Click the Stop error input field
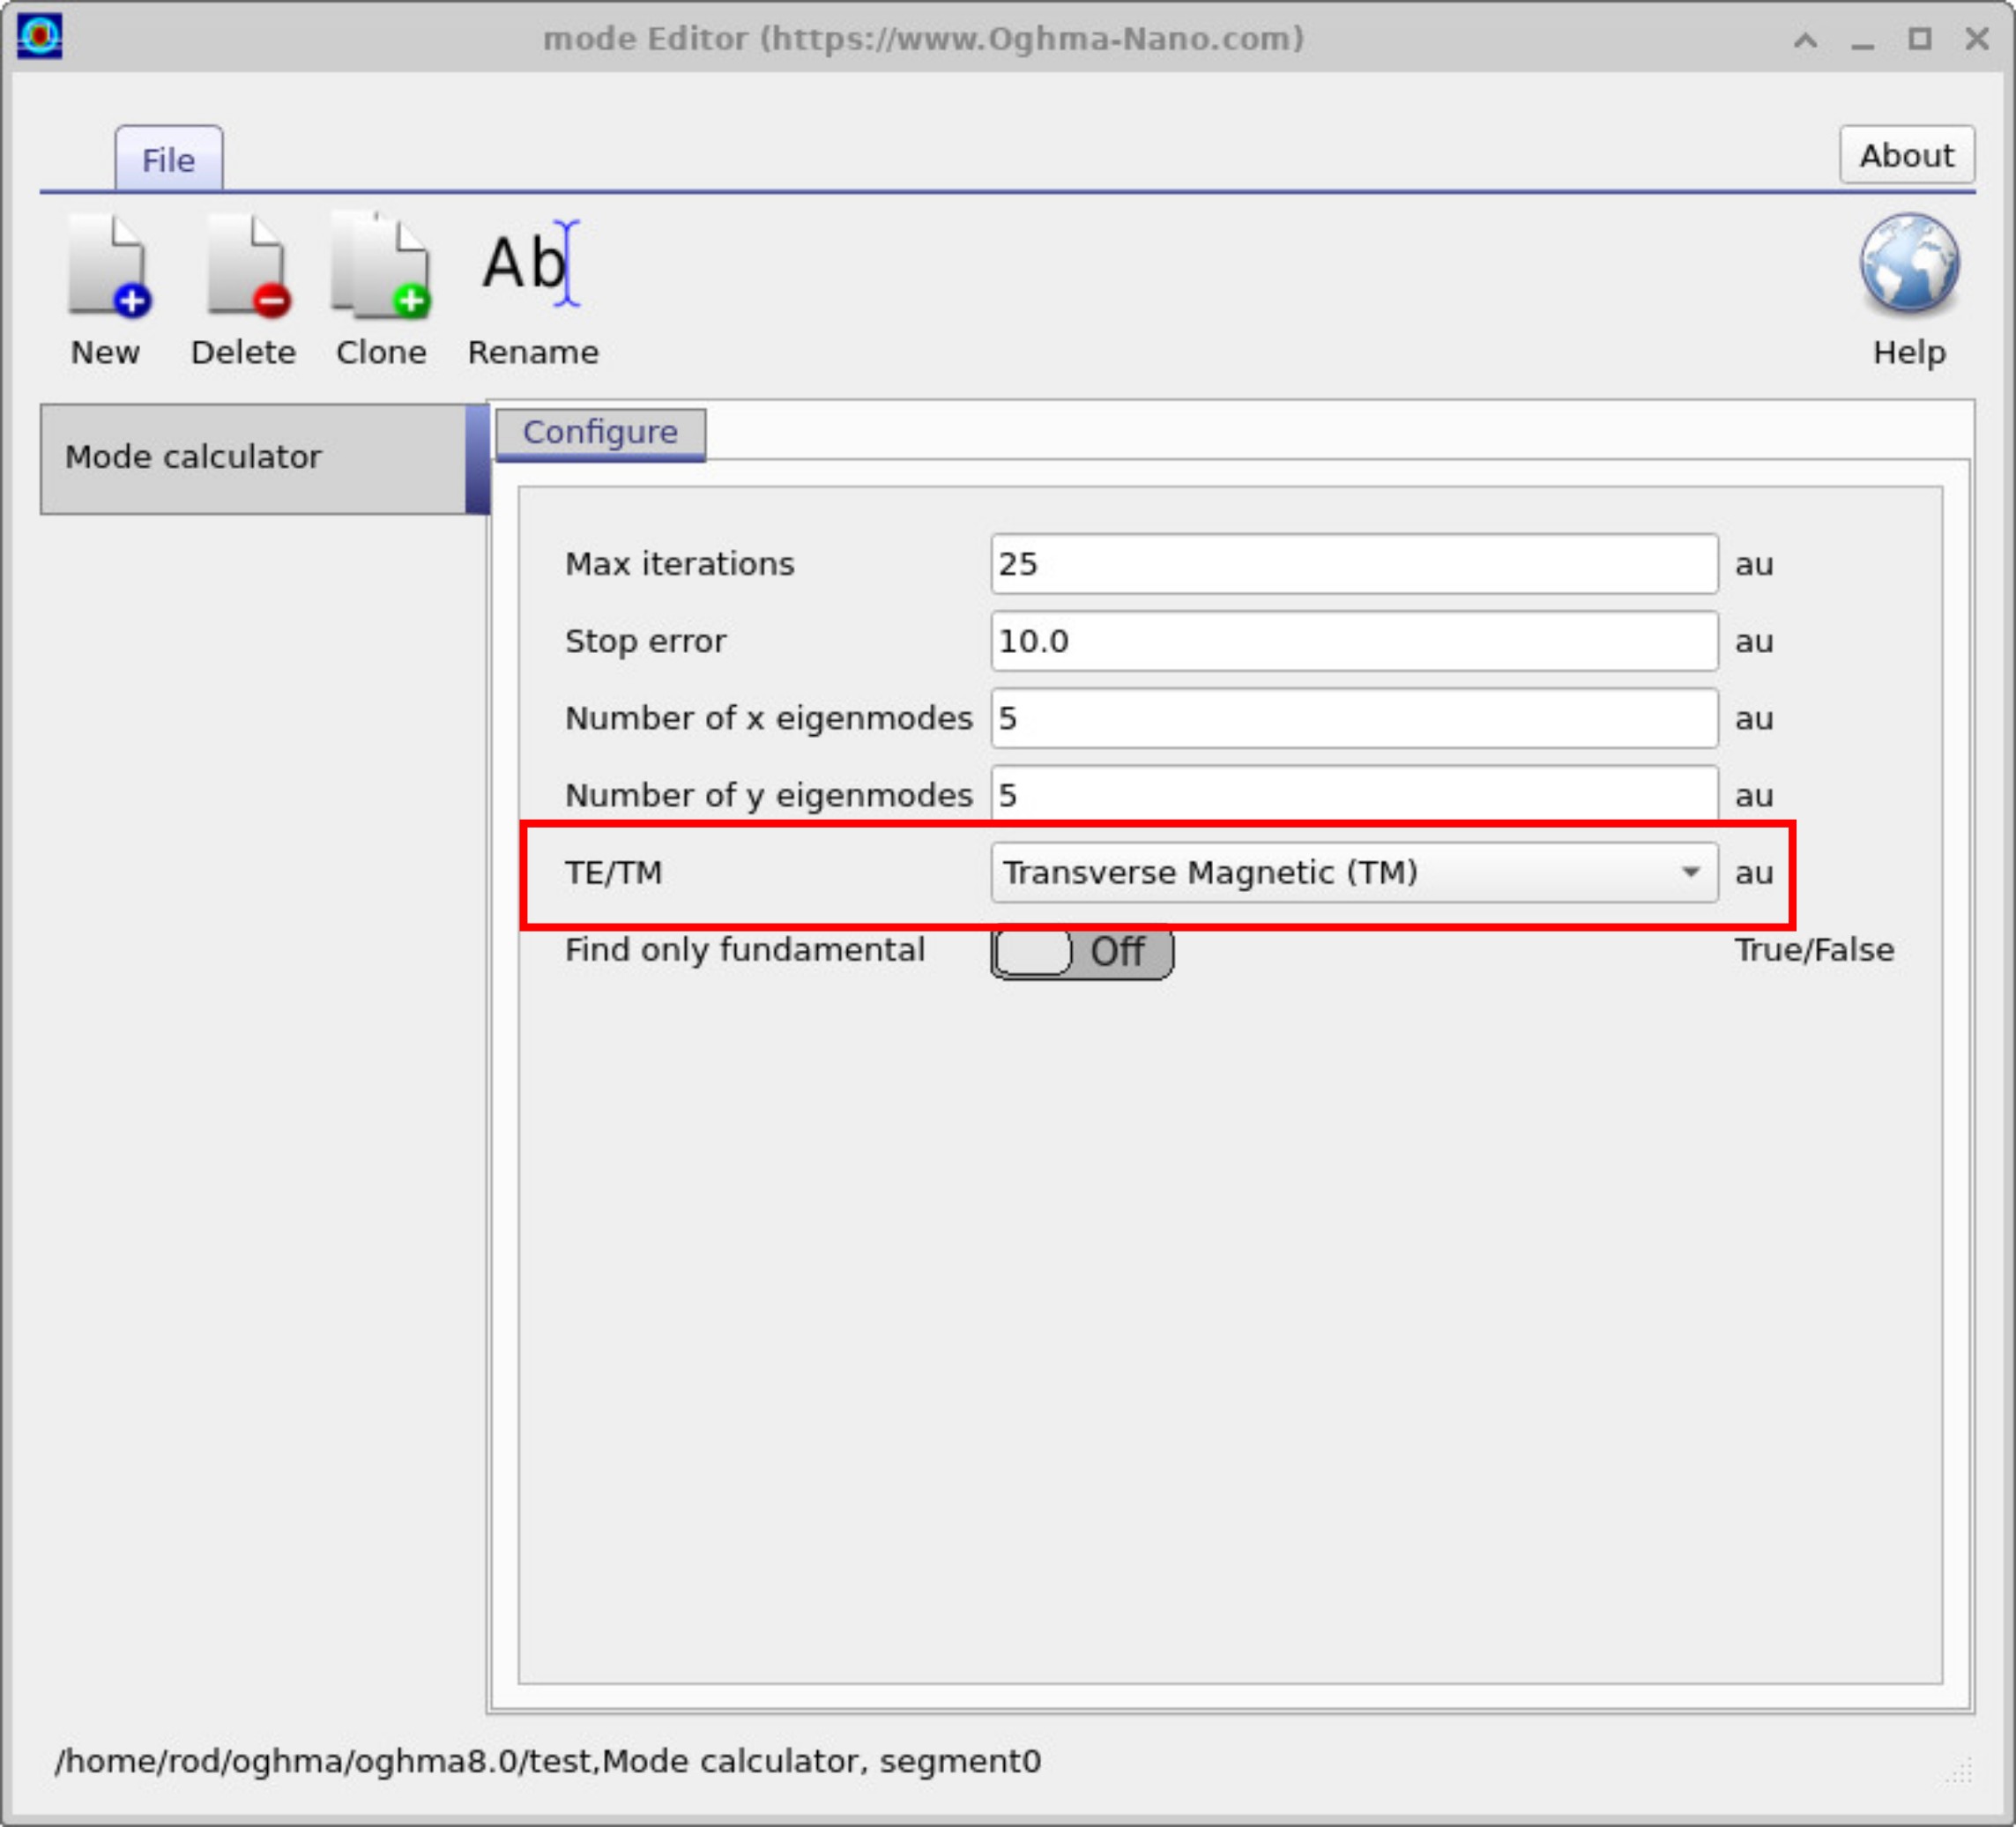The width and height of the screenshot is (2016, 1827). click(x=1353, y=641)
